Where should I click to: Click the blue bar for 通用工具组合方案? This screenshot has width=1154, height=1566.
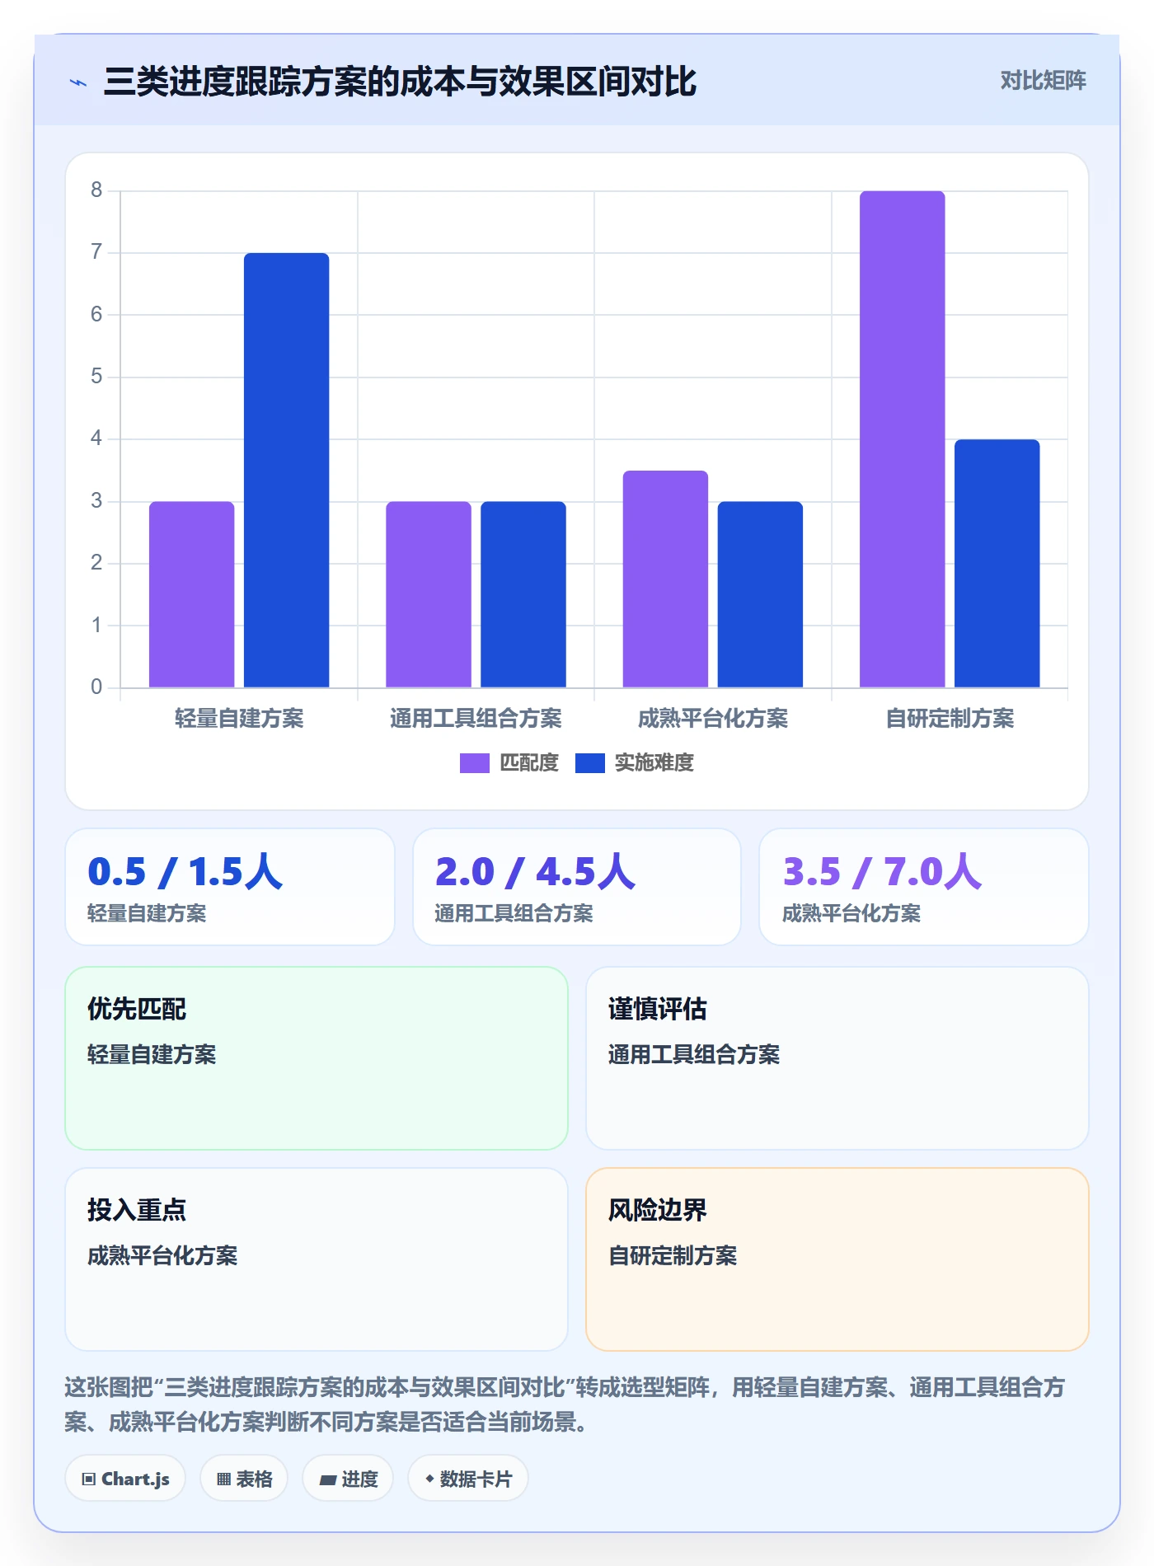[x=523, y=594]
